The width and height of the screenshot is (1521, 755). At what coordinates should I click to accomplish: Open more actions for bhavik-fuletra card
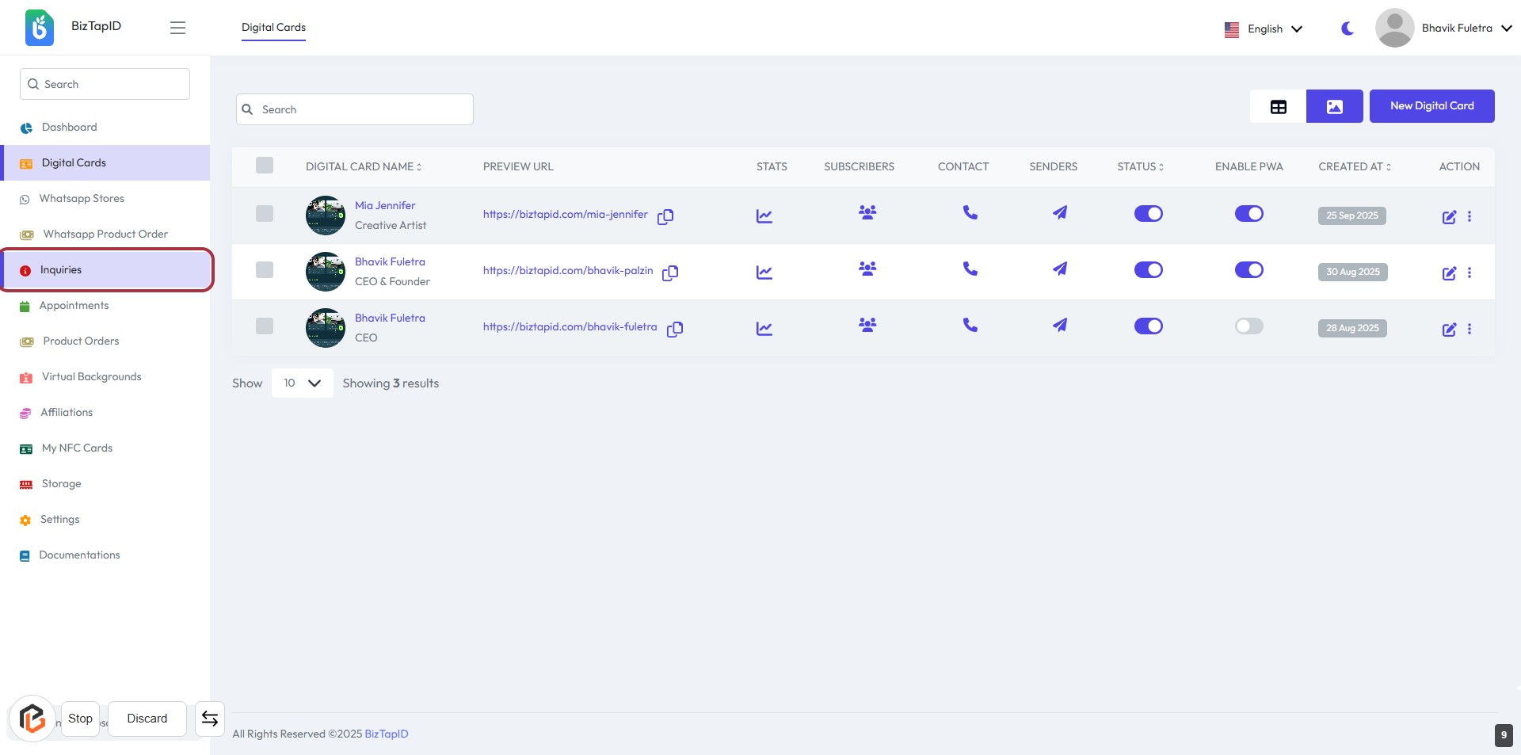click(1470, 329)
